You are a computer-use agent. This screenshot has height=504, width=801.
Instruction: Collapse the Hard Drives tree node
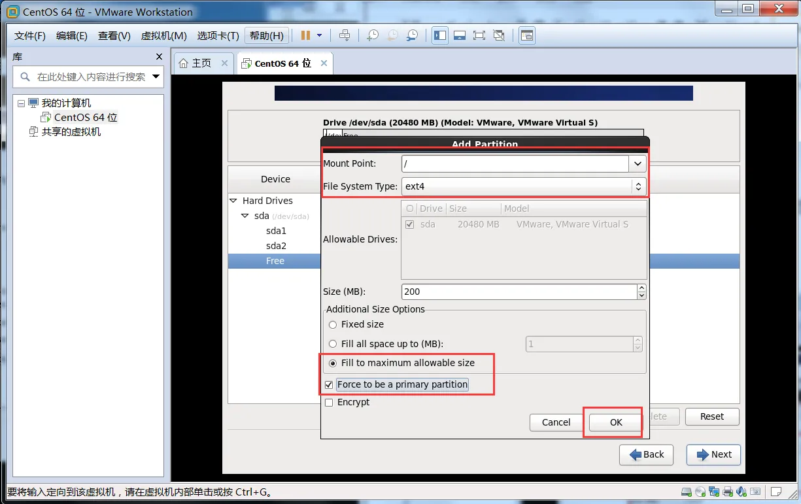[233, 201]
